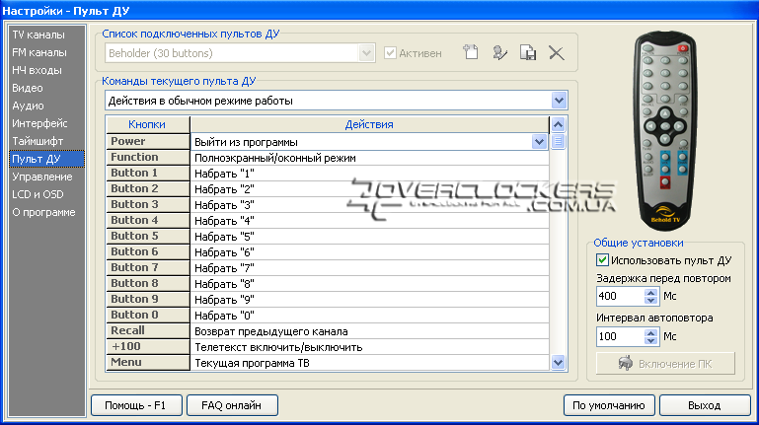Toggle the Активен checkbox
The image size is (759, 425).
390,52
